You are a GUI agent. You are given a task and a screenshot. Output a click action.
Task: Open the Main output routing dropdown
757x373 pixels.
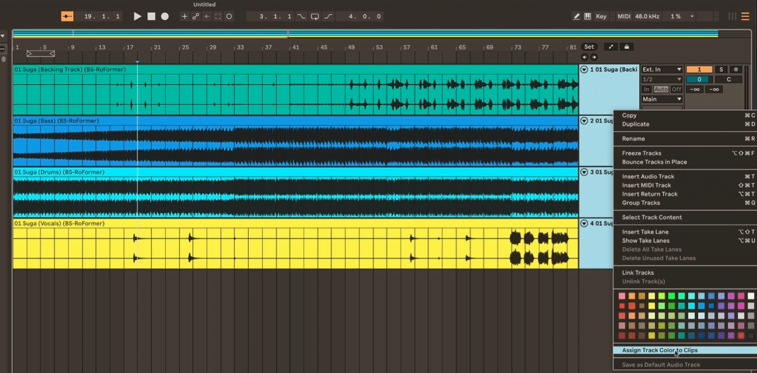point(662,99)
